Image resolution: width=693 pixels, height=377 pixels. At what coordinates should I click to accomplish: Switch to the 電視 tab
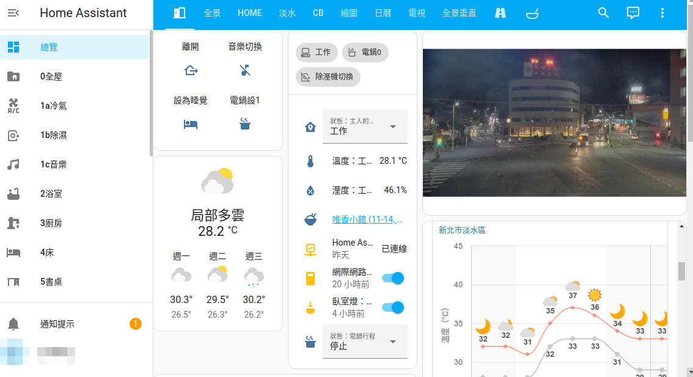pos(417,13)
